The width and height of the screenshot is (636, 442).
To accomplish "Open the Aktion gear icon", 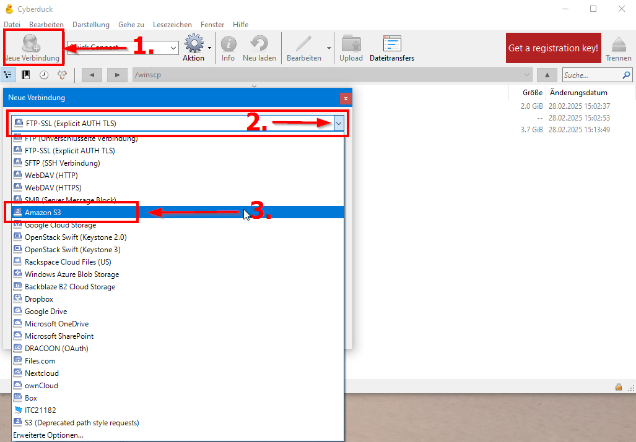I will tap(194, 44).
